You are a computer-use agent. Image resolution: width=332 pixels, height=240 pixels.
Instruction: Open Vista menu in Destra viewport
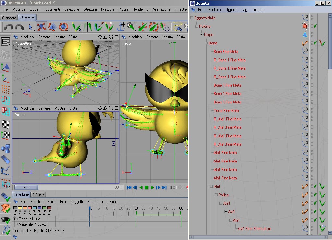point(73,108)
